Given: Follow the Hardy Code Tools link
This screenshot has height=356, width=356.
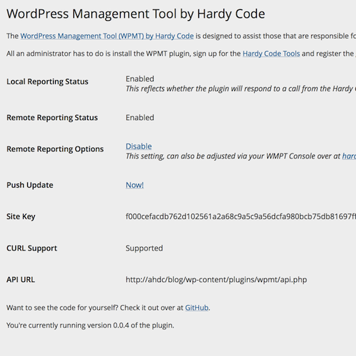Looking at the screenshot, I should click(272, 54).
